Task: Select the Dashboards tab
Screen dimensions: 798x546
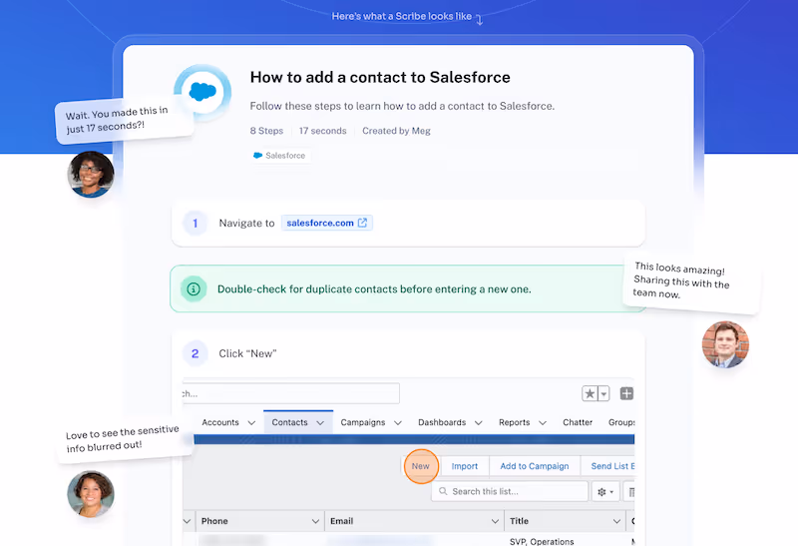Action: pyautogui.click(x=442, y=422)
